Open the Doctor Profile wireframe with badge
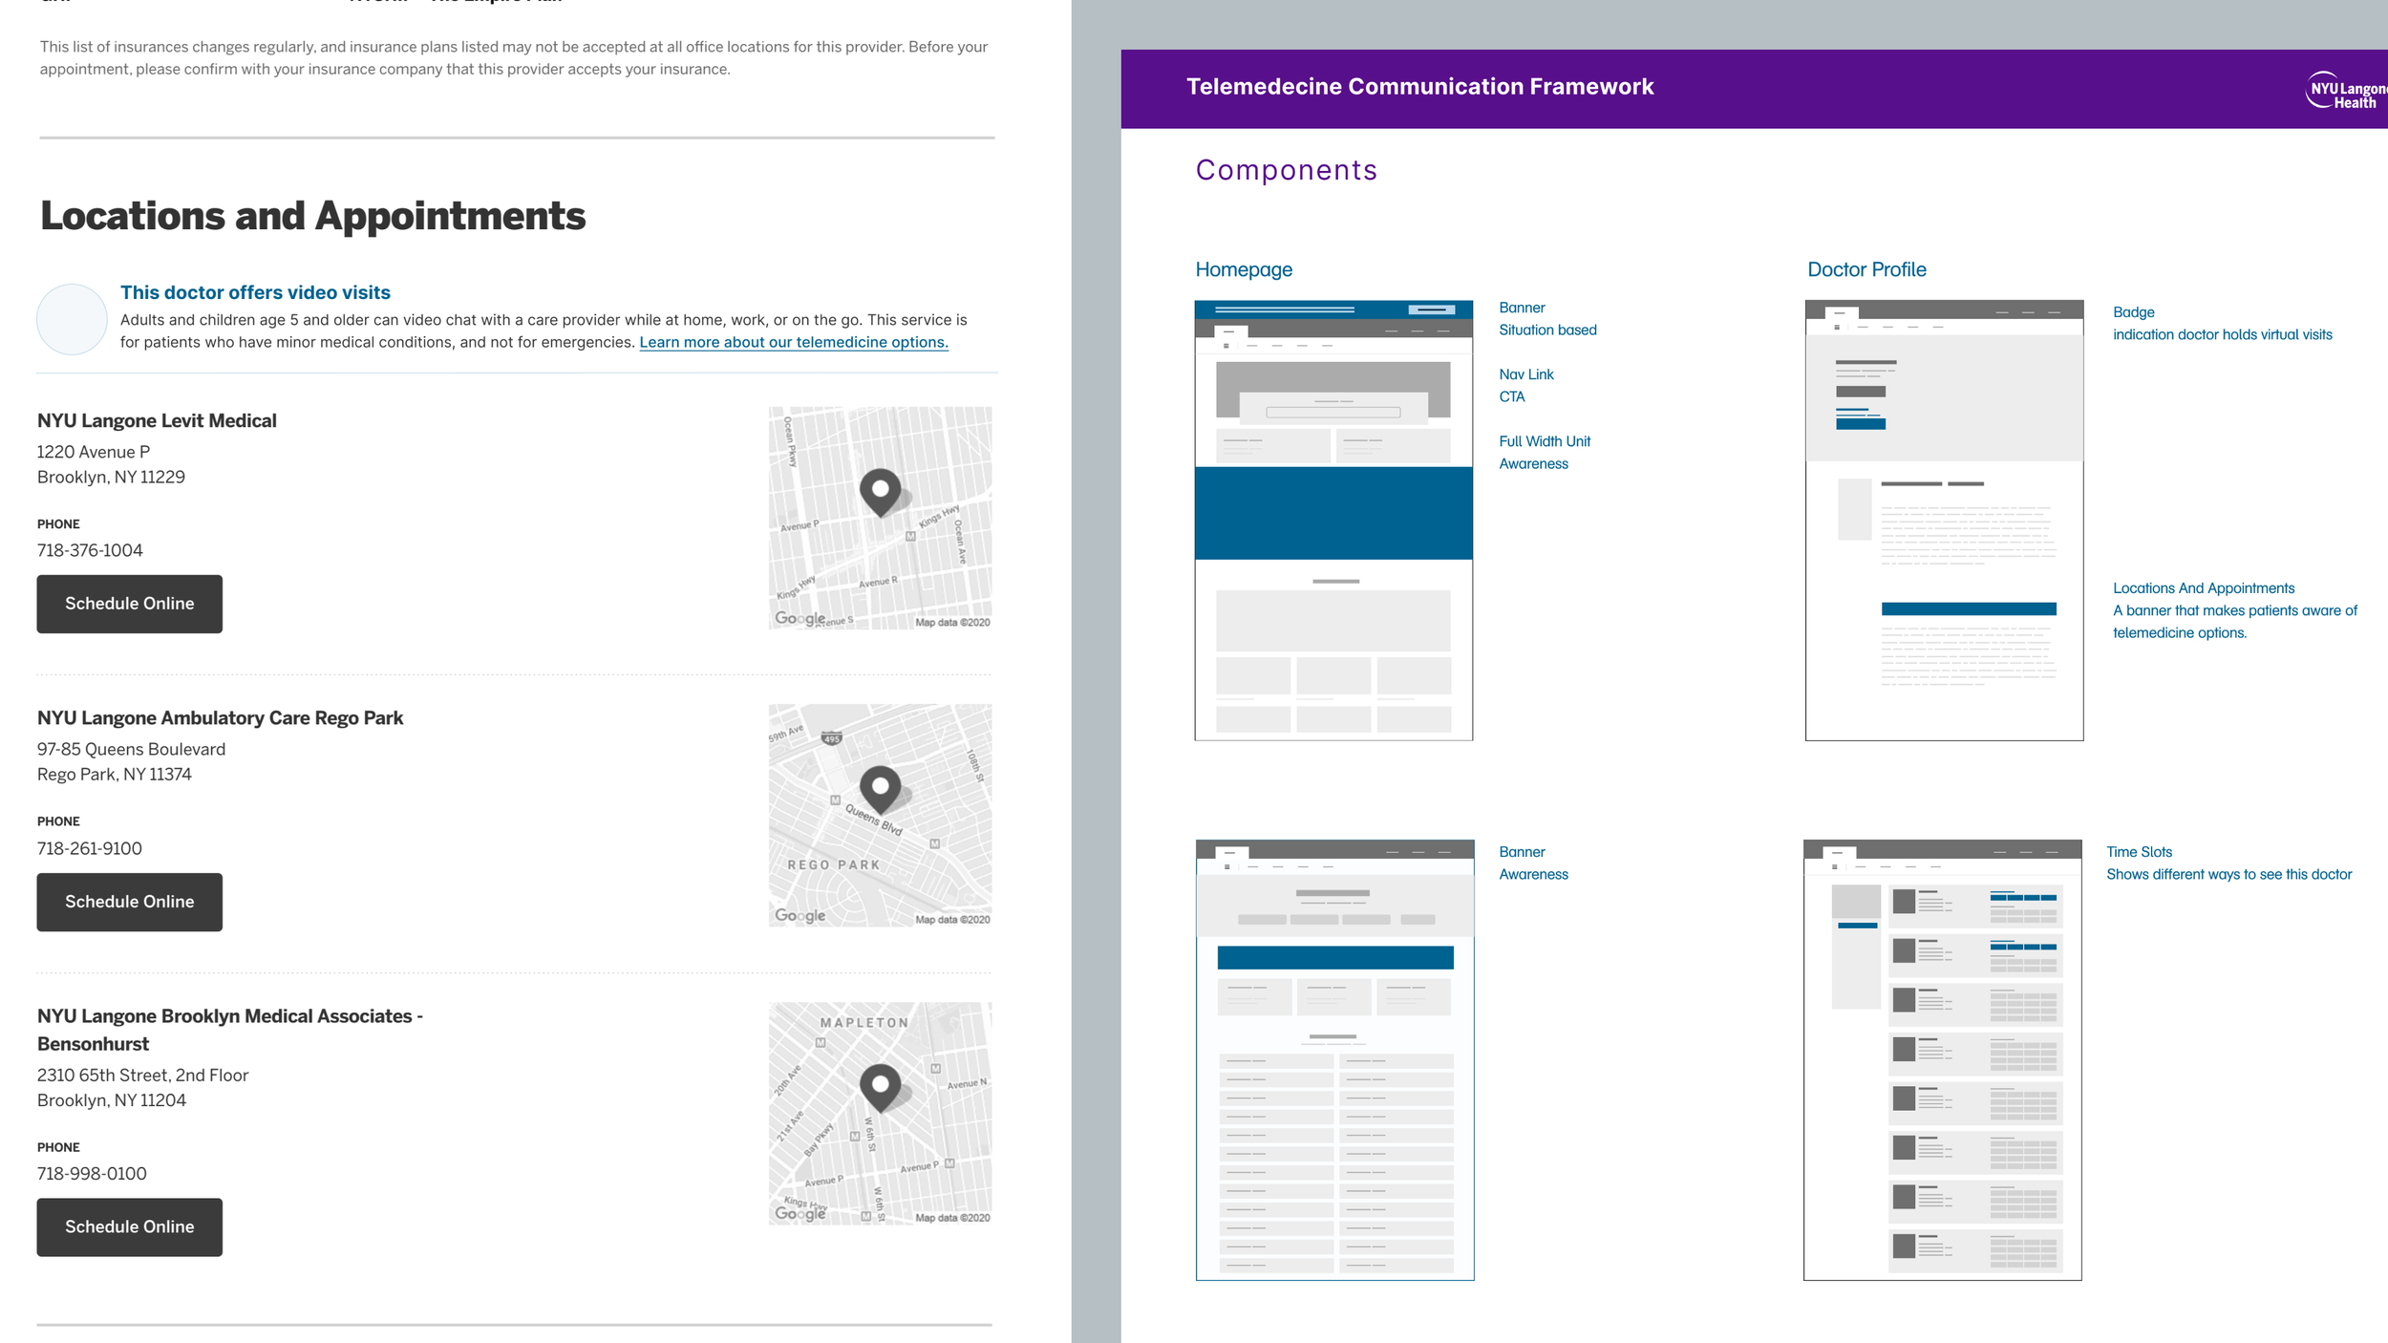 pyautogui.click(x=1944, y=521)
